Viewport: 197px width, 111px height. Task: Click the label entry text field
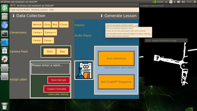tap(51, 69)
